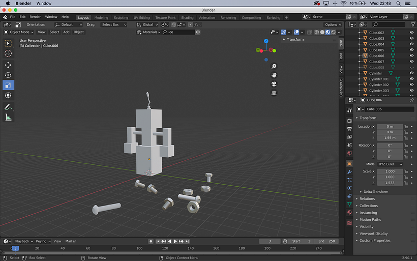417x261 pixels.
Task: Open Scripting workspace tab
Action: (x=274, y=18)
